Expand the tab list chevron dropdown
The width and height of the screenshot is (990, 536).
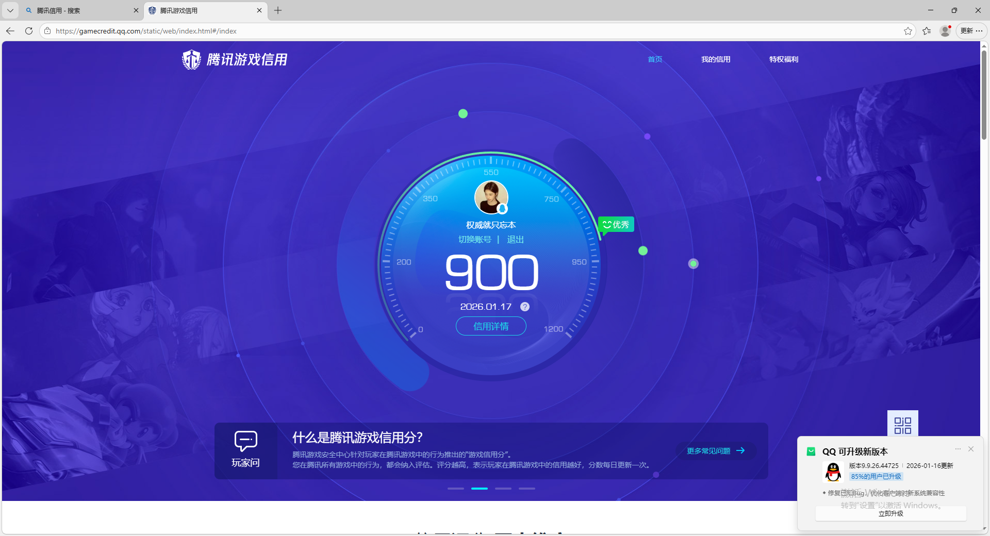(10, 10)
